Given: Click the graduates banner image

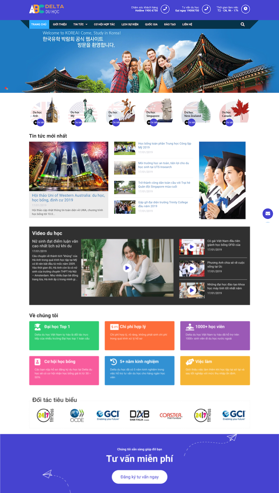Looking at the screenshot, I should click(x=222, y=180).
